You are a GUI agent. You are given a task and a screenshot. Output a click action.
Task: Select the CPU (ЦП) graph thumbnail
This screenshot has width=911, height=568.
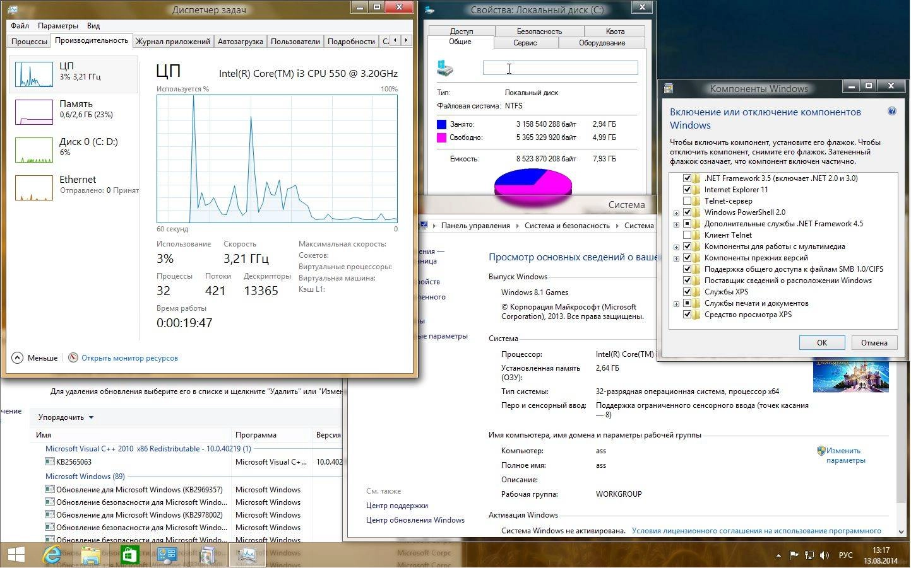click(34, 74)
